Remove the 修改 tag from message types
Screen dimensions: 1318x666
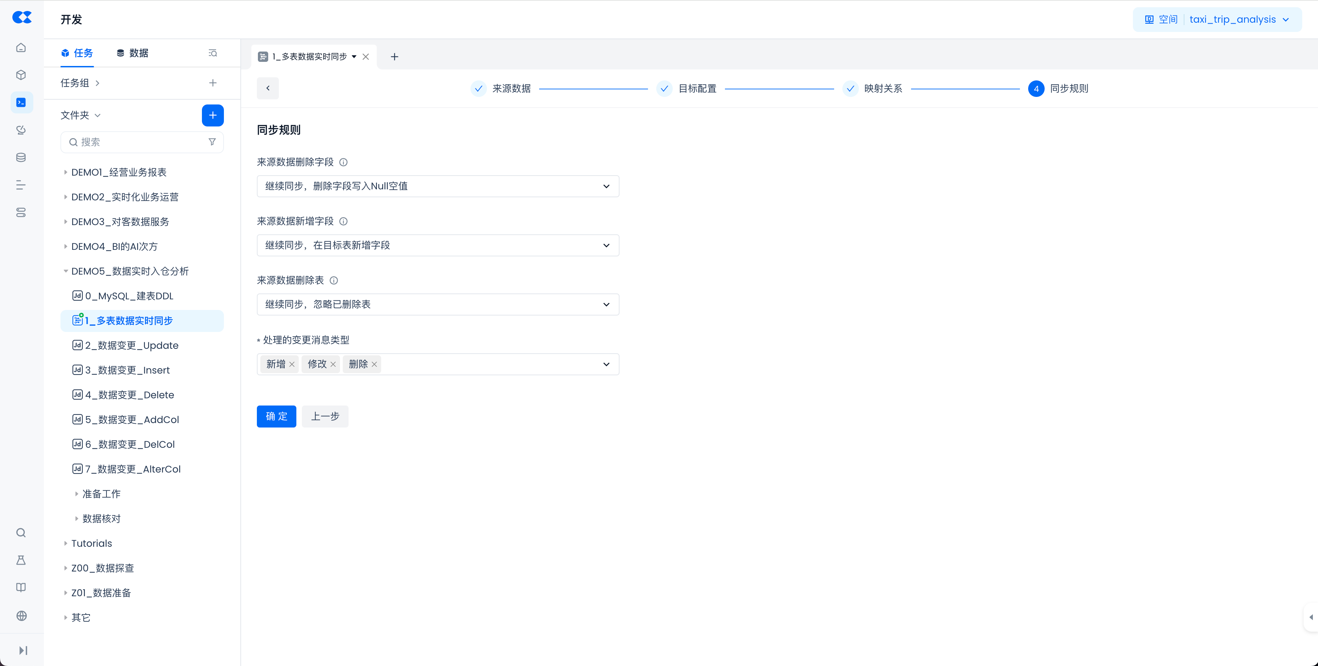pyautogui.click(x=333, y=365)
